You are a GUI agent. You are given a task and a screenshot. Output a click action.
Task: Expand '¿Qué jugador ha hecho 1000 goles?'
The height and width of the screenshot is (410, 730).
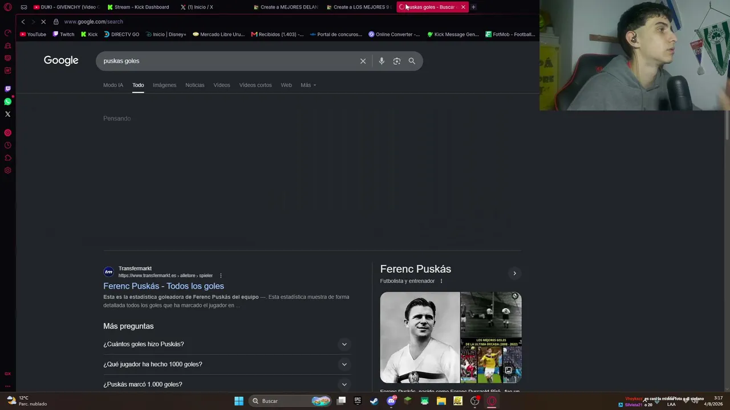tap(226, 364)
